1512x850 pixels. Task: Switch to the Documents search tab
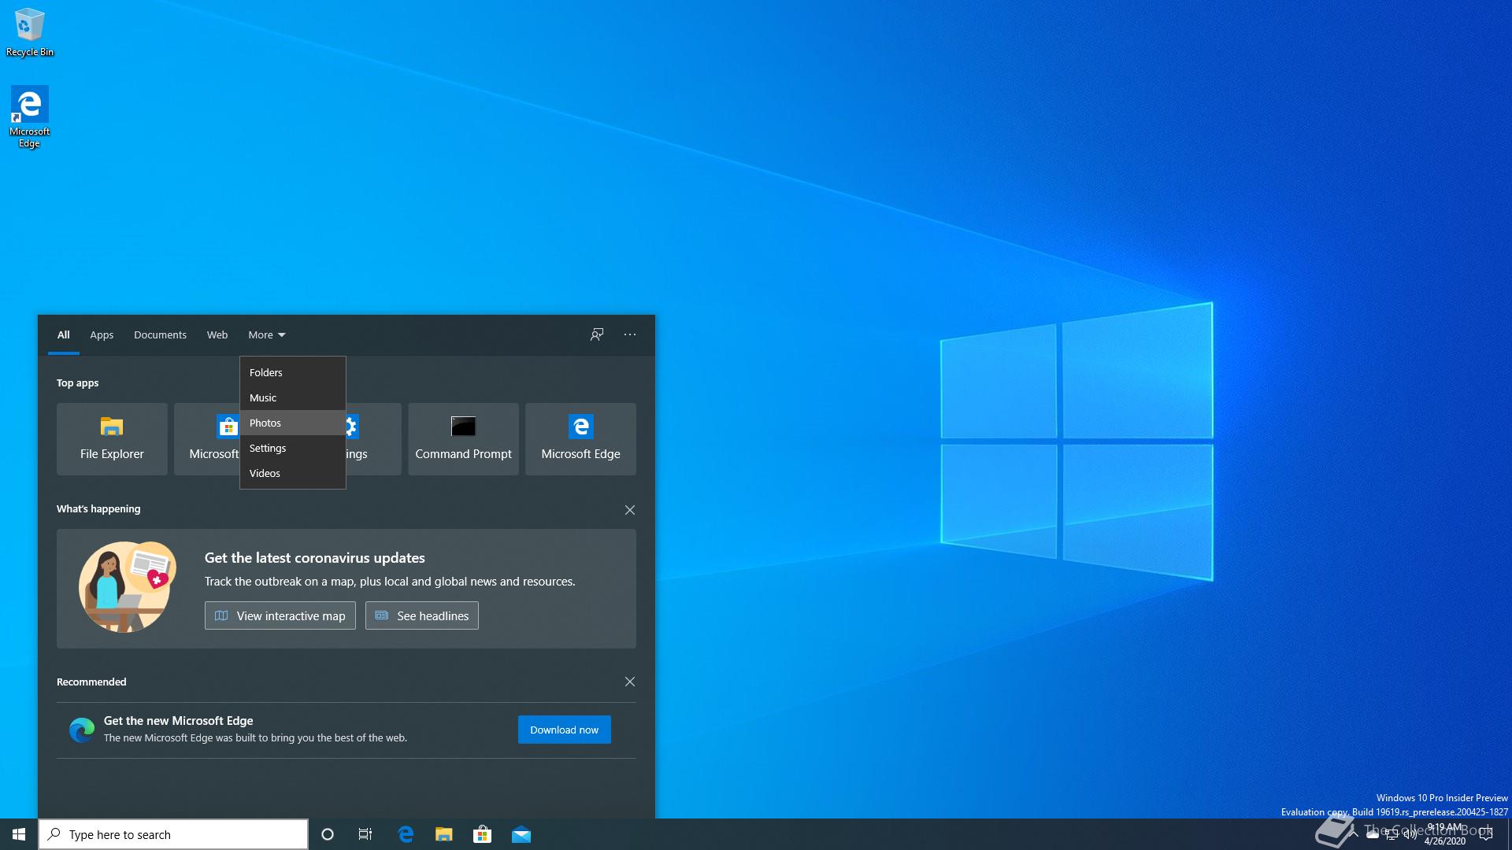coord(160,334)
